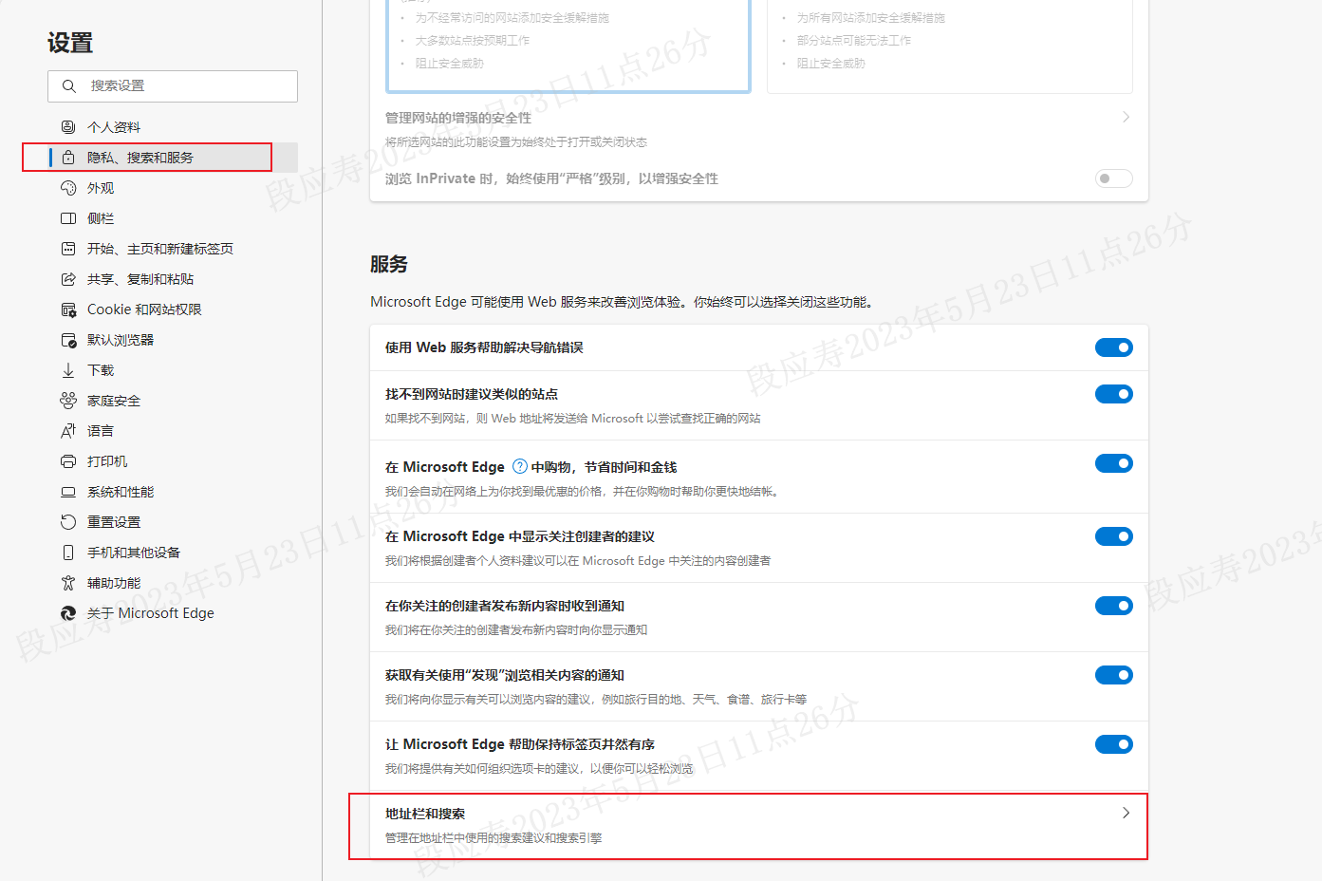Expand 管理网站的增强的安全性 chevron
Screen dimensions: 1322x881
coord(1126,117)
